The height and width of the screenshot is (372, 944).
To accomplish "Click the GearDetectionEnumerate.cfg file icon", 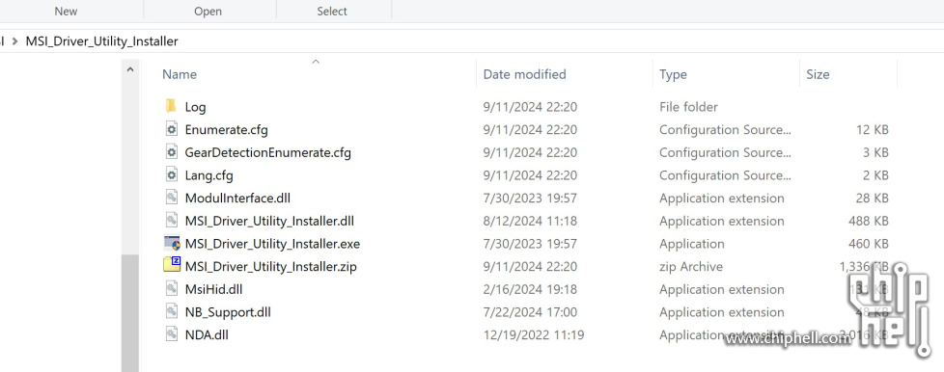I will (172, 152).
